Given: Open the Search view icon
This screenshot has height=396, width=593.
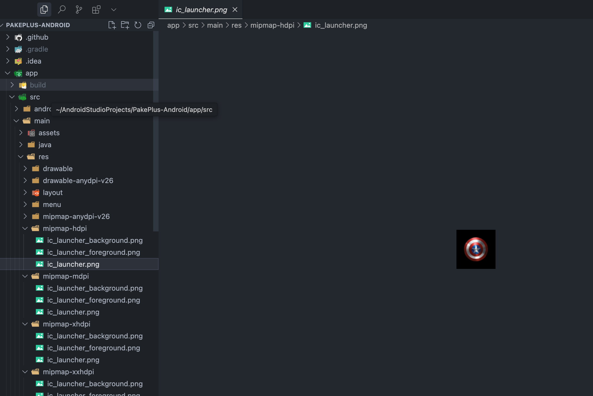Looking at the screenshot, I should (x=62, y=10).
